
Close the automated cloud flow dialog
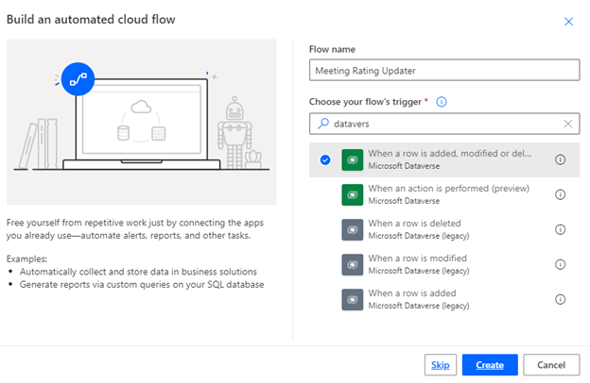point(568,22)
